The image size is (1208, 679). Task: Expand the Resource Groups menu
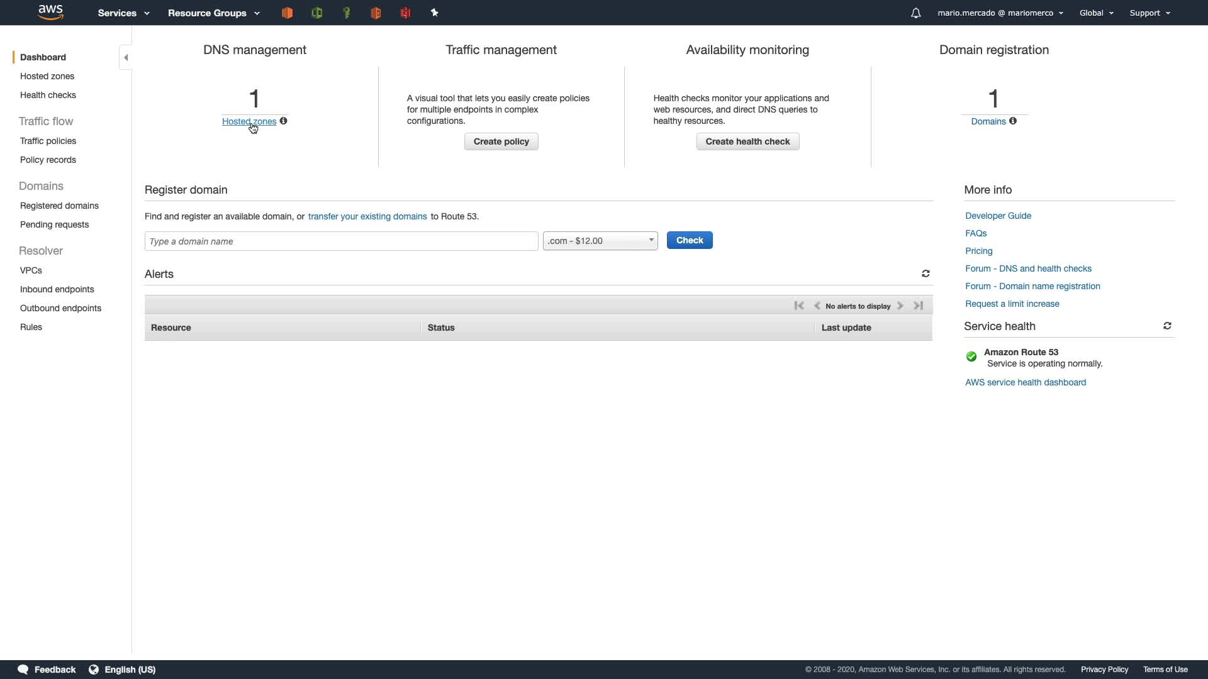pyautogui.click(x=213, y=13)
